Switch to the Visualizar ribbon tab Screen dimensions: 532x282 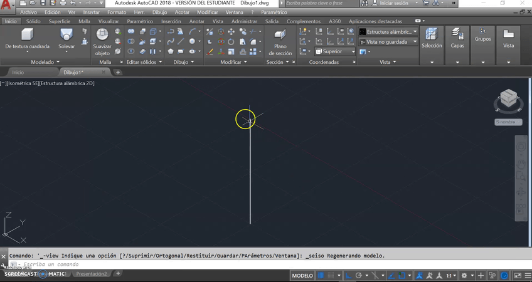pyautogui.click(x=108, y=21)
